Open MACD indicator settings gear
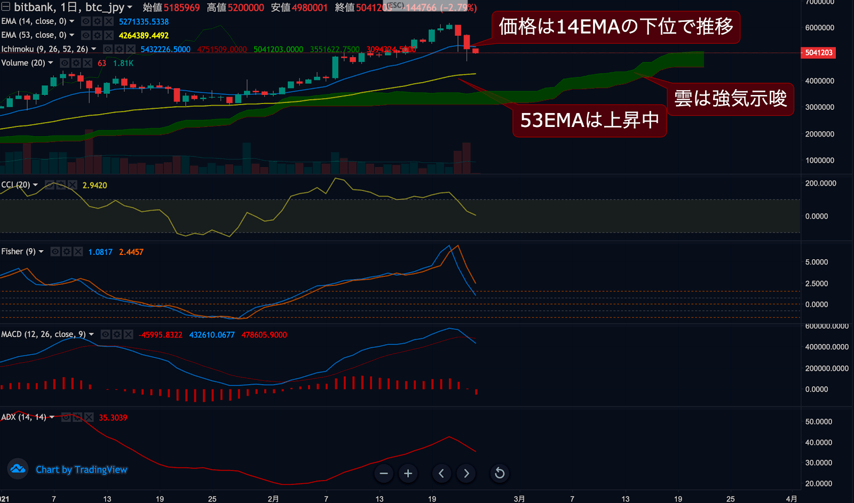The image size is (854, 503). click(116, 334)
